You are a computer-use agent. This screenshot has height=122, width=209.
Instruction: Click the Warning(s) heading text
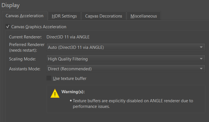[x=73, y=92]
